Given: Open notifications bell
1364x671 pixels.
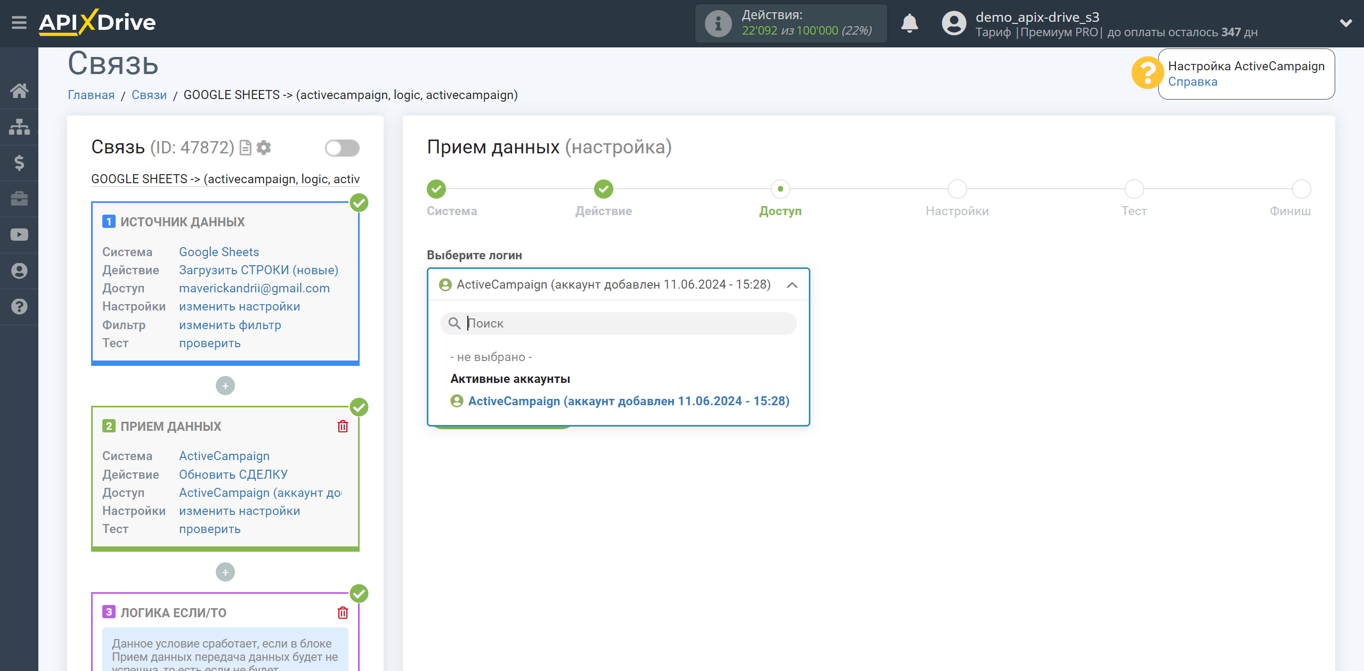Looking at the screenshot, I should [910, 23].
